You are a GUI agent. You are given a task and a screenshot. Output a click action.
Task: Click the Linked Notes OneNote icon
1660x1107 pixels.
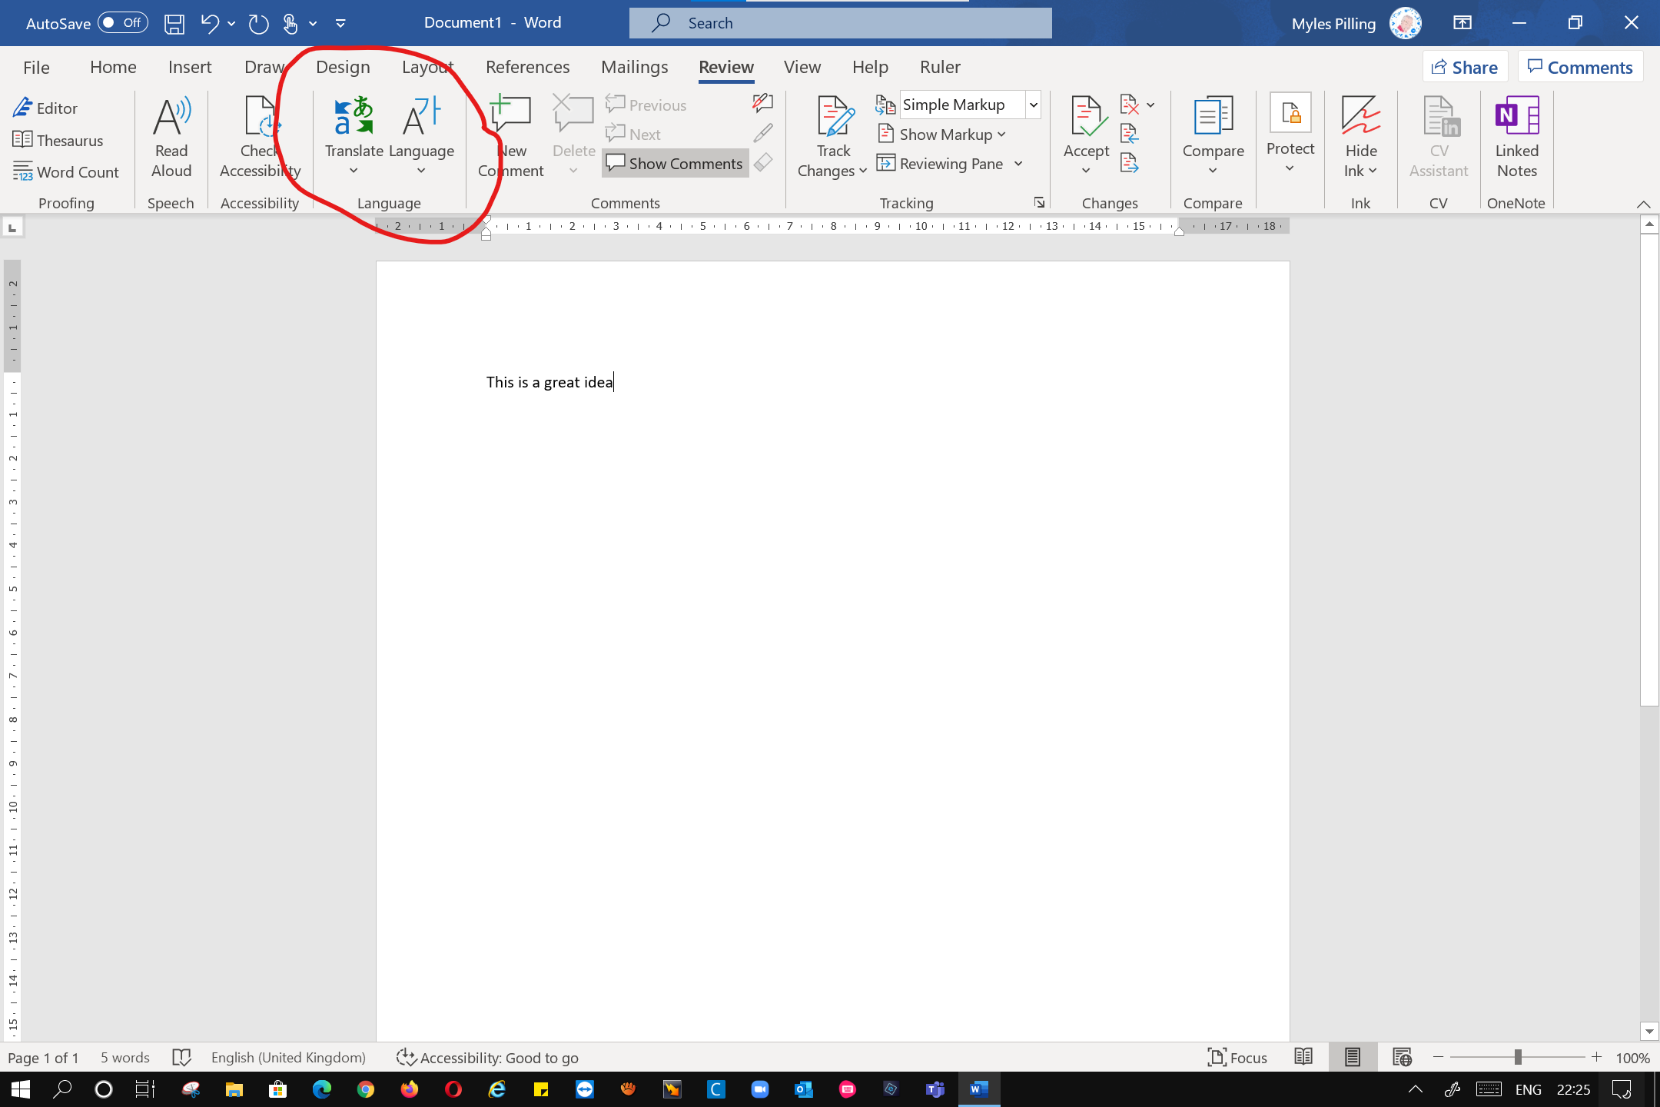(x=1516, y=117)
